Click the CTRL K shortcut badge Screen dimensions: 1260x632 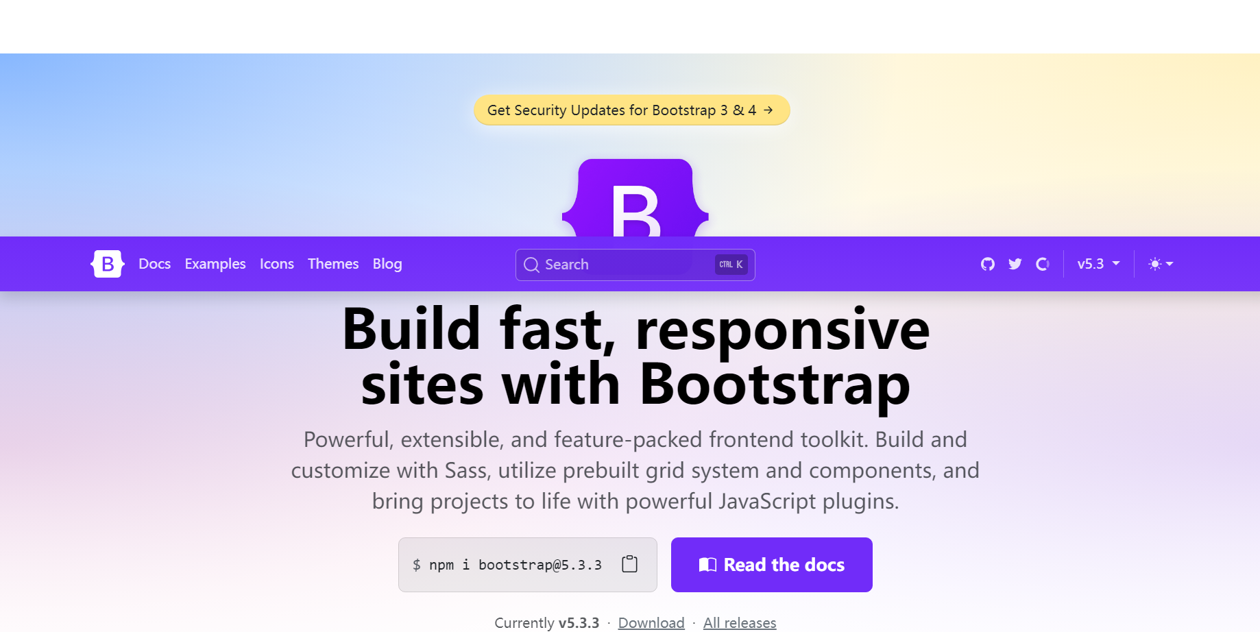pos(731,265)
